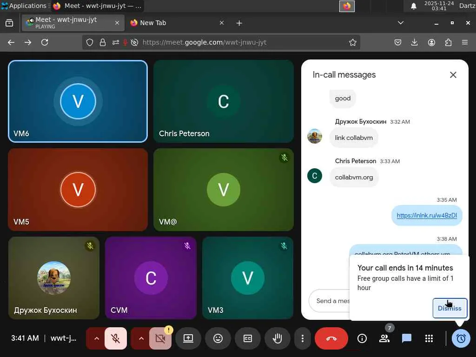Image resolution: width=476 pixels, height=357 pixels.
Task: Click the call timer alarm clock icon
Action: pos(461,338)
